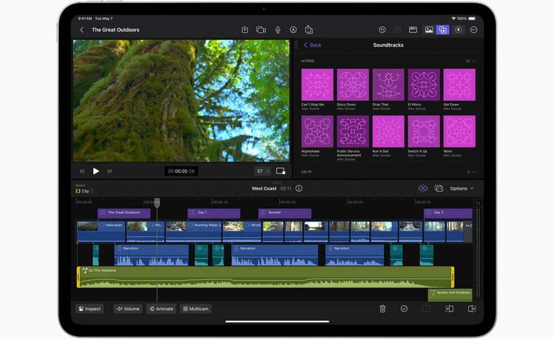This screenshot has width=554, height=339.
Task: Open the camera capture icon
Action: pyautogui.click(x=261, y=30)
